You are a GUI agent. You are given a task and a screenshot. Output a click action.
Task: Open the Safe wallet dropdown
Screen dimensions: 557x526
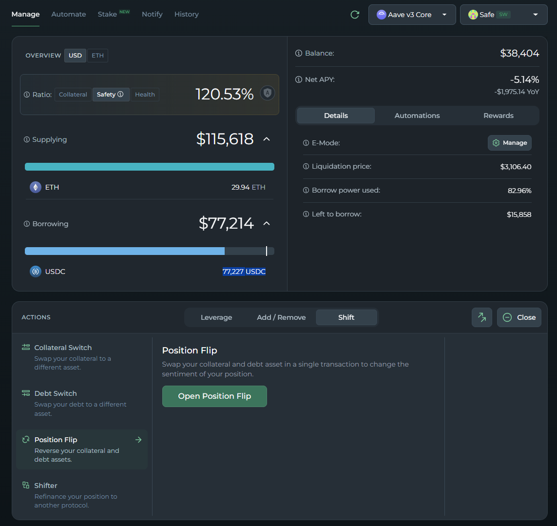tap(503, 15)
